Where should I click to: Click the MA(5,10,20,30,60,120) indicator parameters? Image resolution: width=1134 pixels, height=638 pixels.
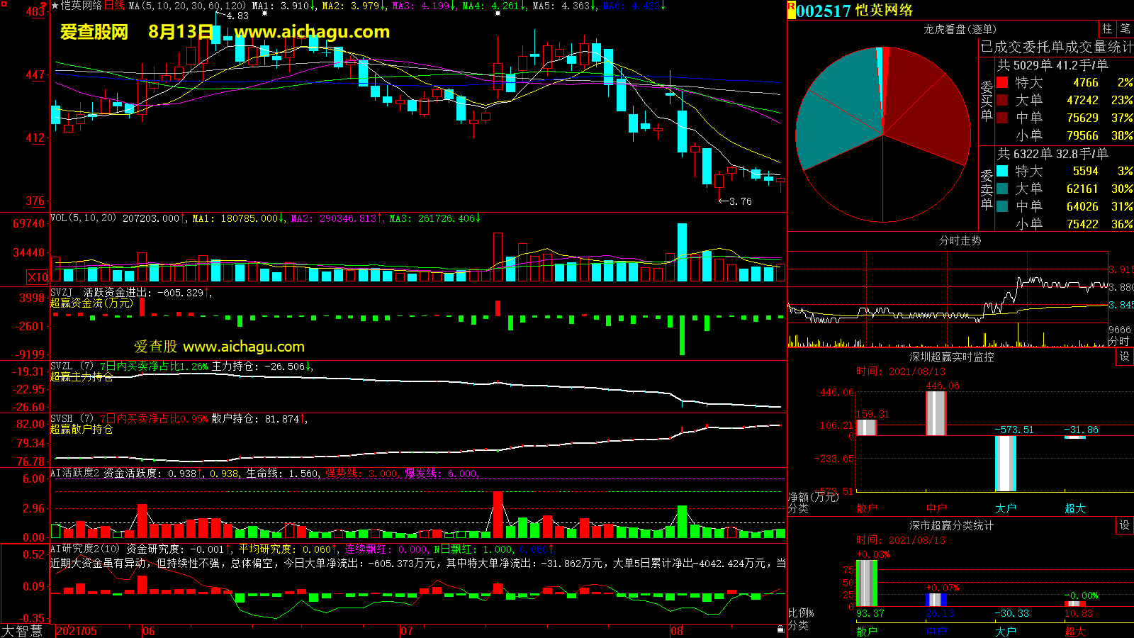click(187, 6)
